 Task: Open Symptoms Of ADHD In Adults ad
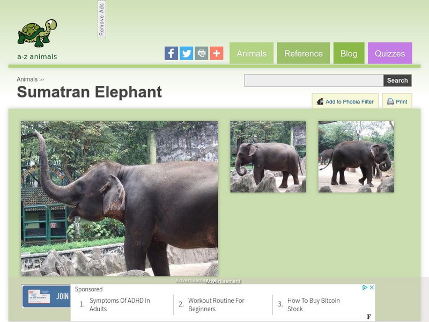[120, 304]
